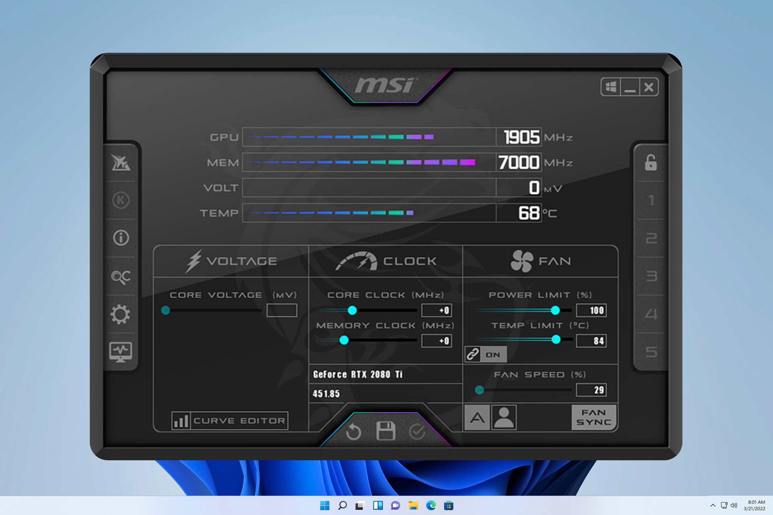Launch the Kombustor stress test icon
Viewport: 773px width, 515px height.
[x=121, y=200]
